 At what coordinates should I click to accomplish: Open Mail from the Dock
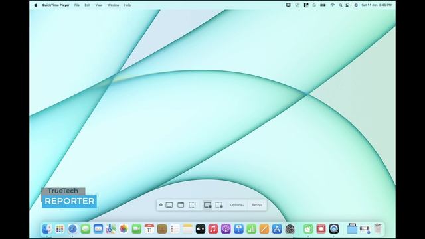click(98, 229)
